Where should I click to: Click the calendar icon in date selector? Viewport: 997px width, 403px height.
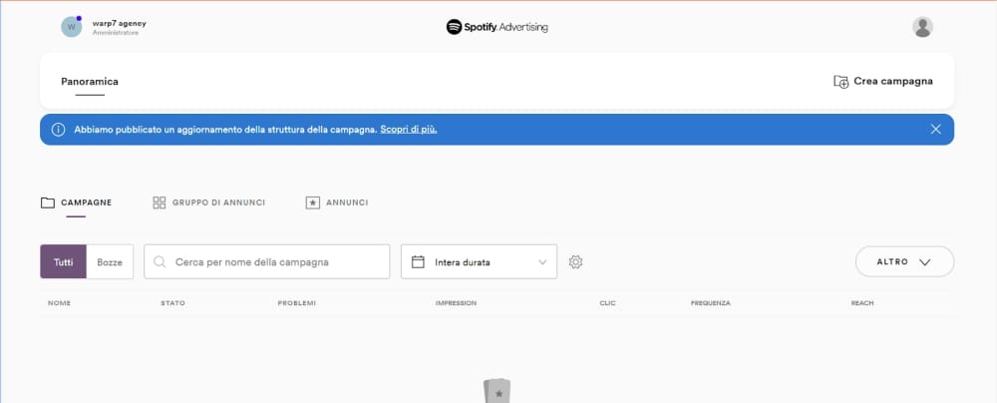click(x=418, y=261)
